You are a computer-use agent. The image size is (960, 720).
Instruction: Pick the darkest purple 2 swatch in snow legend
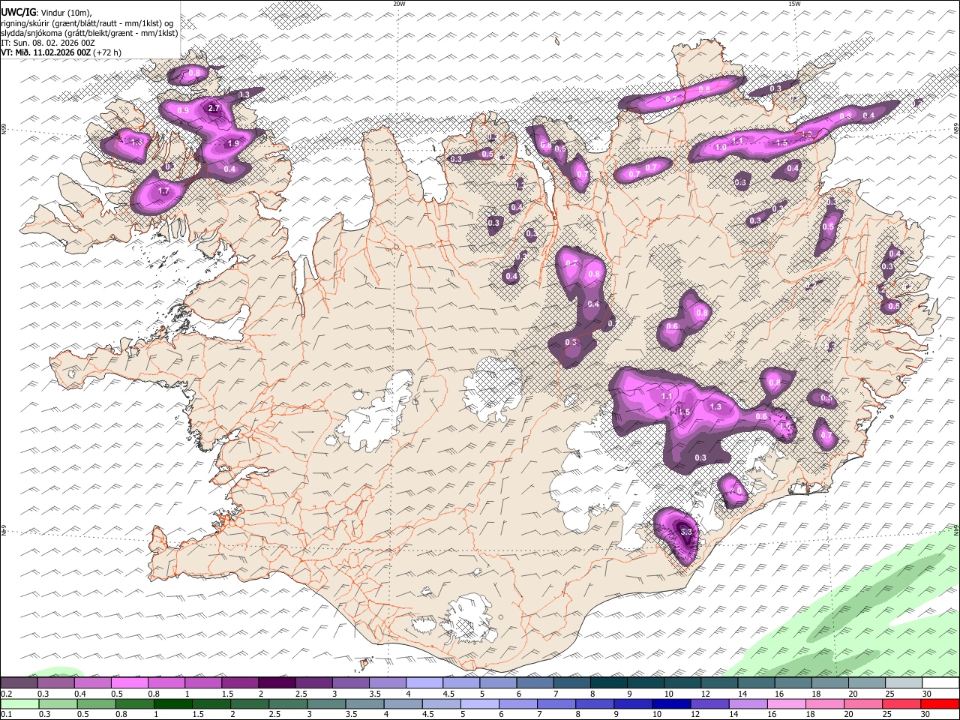pos(277,682)
